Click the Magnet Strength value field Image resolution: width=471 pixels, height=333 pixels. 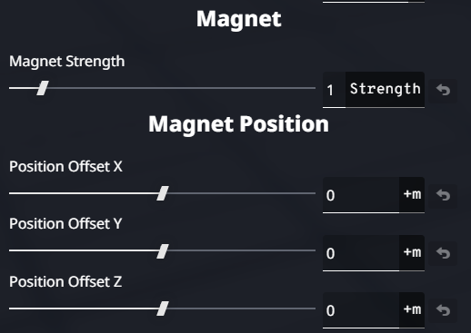tap(334, 90)
